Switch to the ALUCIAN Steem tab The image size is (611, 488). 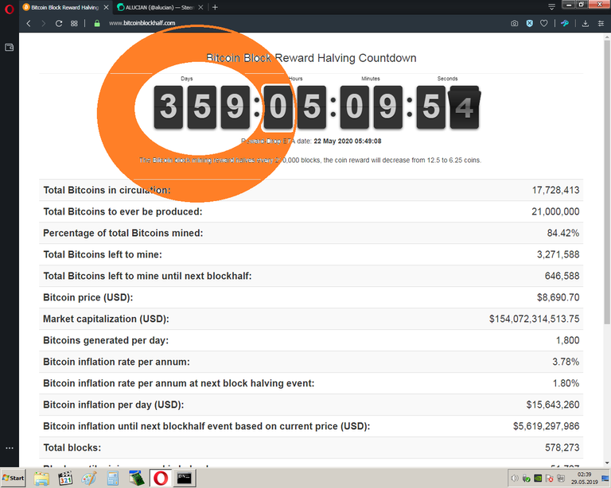pyautogui.click(x=160, y=7)
